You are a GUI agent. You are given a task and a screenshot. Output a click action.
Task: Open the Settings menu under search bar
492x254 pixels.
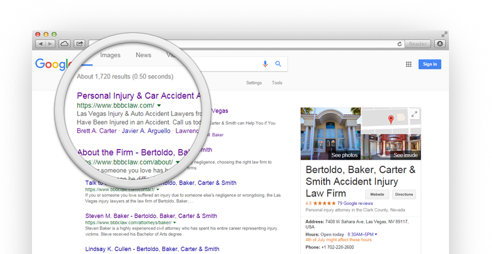(x=254, y=83)
